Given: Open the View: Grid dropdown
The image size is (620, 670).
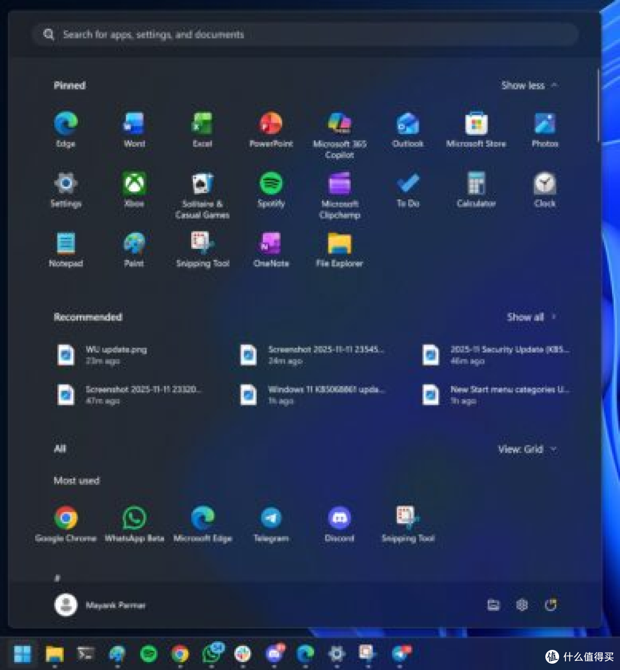Looking at the screenshot, I should coord(528,449).
